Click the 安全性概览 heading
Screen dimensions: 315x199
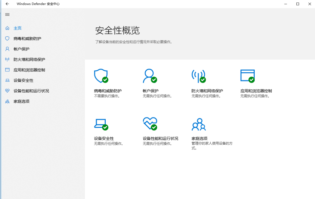click(117, 30)
